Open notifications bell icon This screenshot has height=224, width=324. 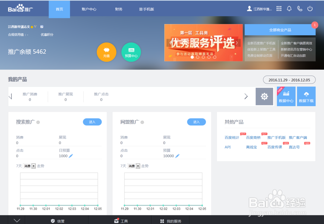[x=289, y=9]
